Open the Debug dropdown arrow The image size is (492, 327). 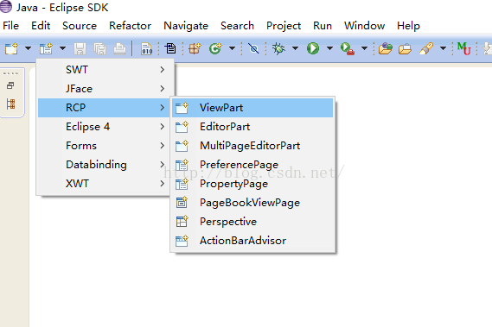coord(295,48)
